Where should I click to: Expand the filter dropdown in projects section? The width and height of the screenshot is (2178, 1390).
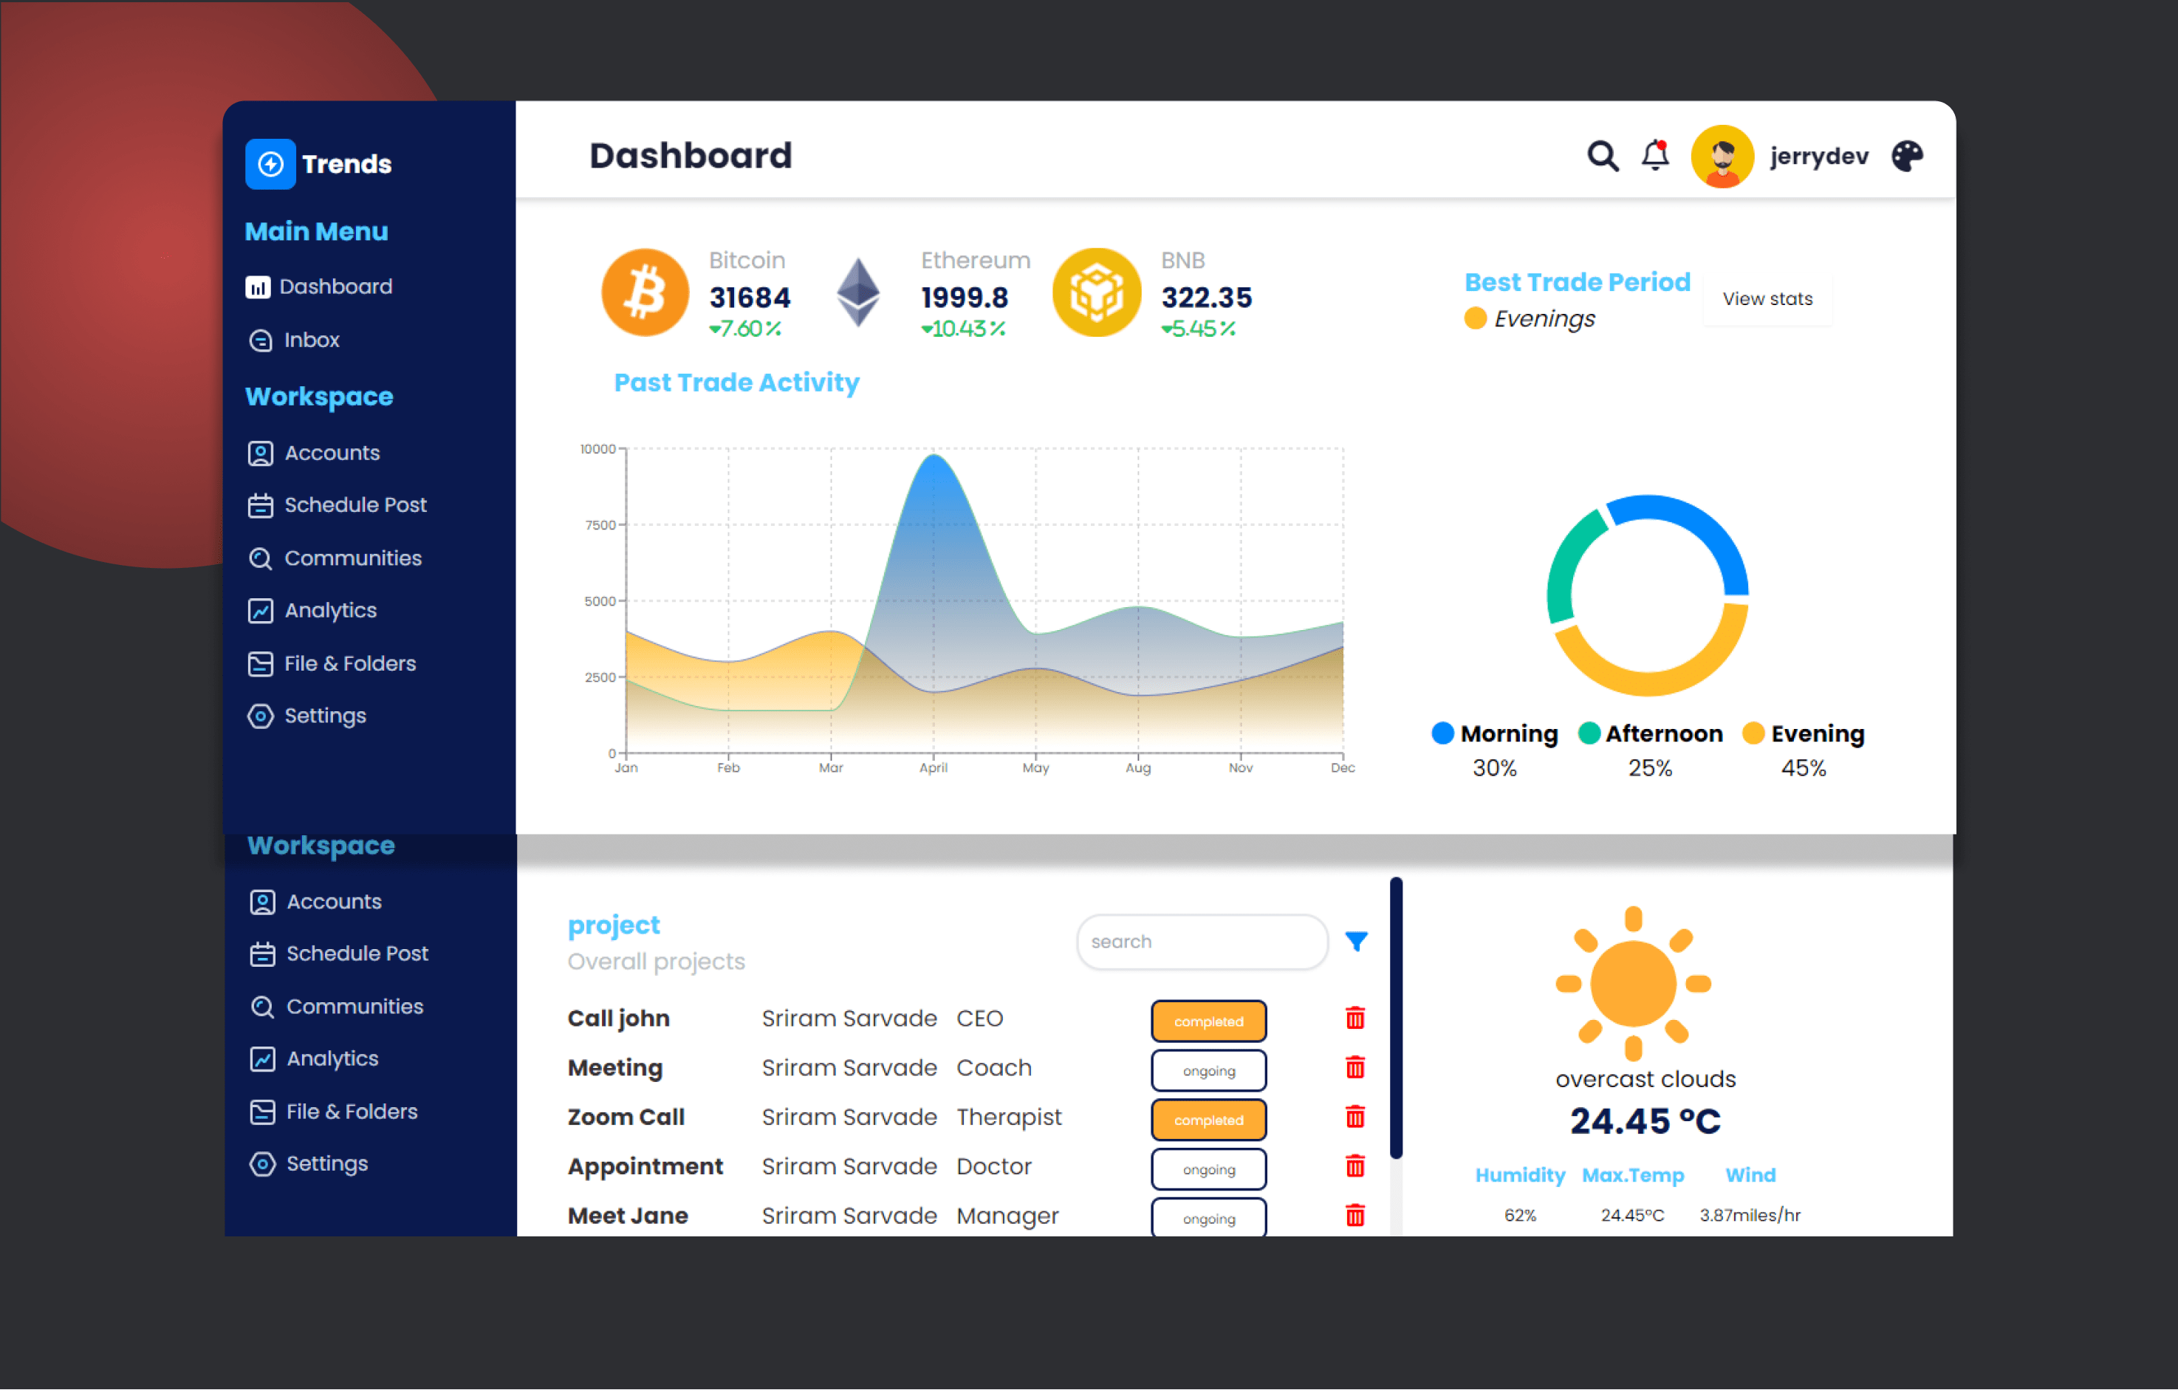tap(1357, 941)
